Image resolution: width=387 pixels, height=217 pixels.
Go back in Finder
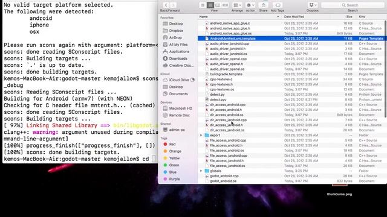pos(166,5)
